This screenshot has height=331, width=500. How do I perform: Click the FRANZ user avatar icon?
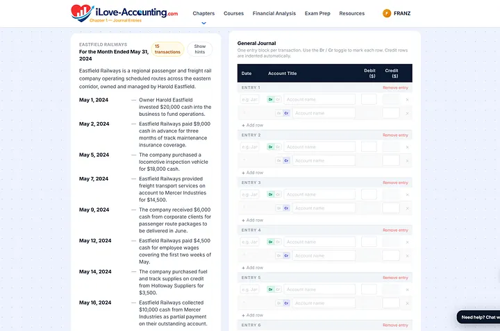click(x=387, y=13)
